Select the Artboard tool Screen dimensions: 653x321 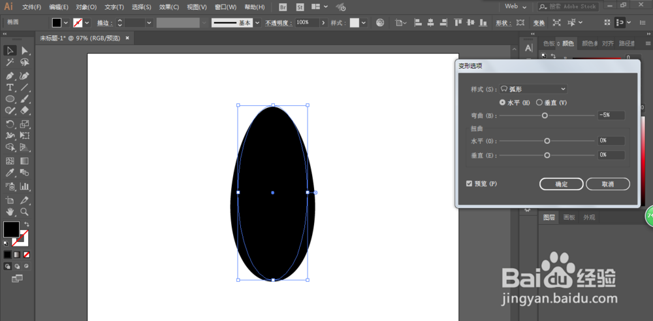tap(10, 199)
